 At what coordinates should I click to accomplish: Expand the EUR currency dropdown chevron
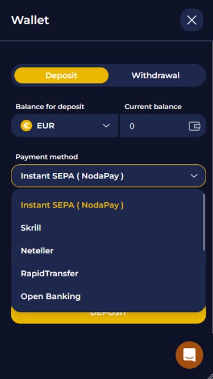106,126
